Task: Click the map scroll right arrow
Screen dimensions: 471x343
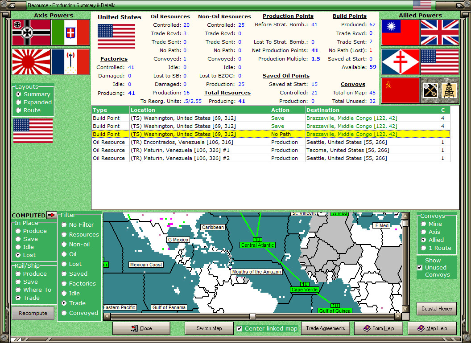Action: click(x=398, y=316)
